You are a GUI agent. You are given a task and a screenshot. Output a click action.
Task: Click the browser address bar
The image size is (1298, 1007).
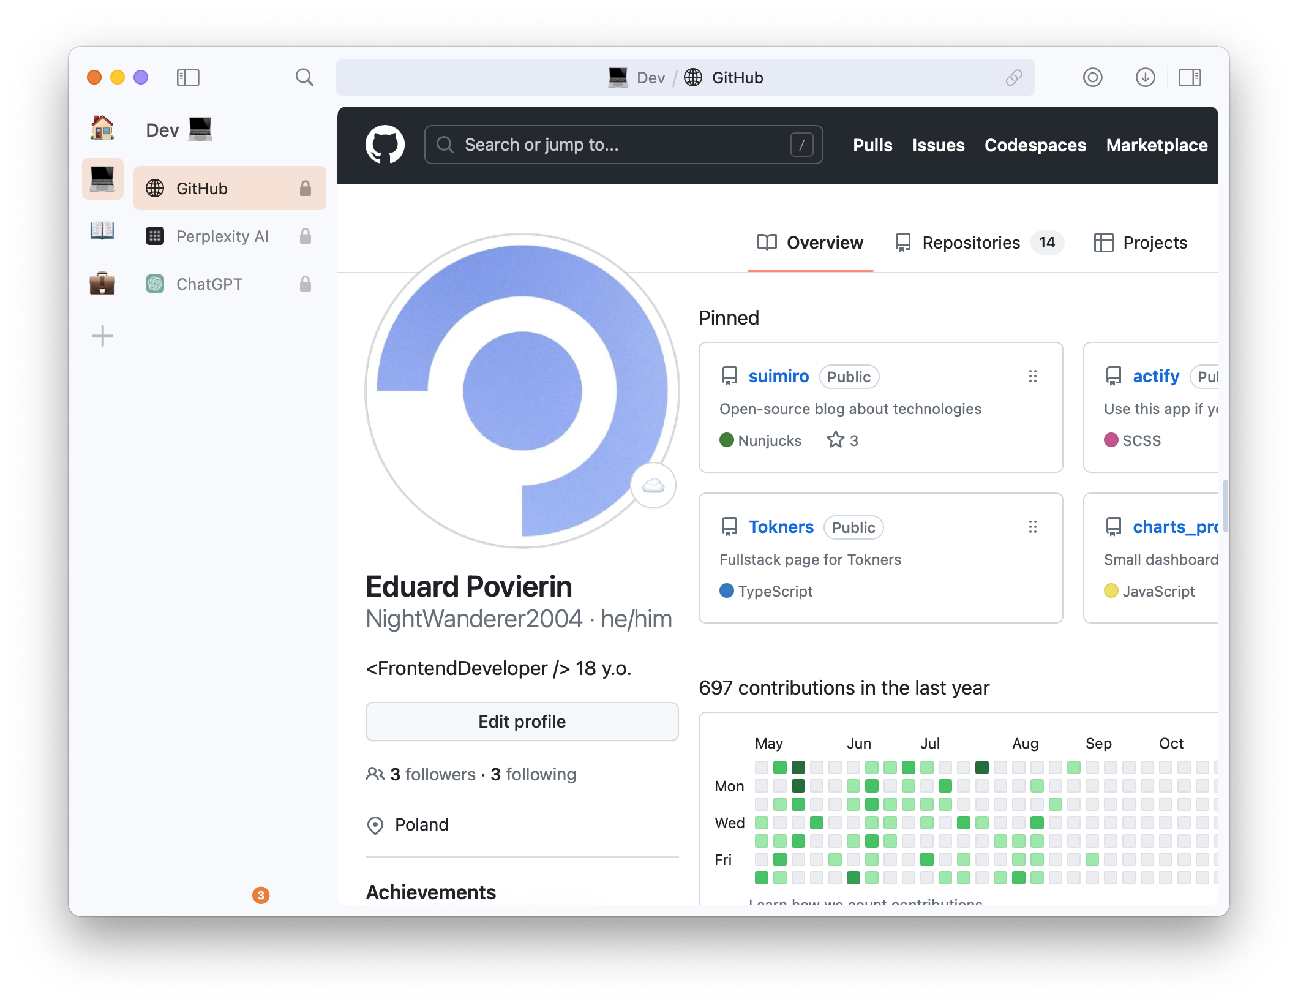(x=685, y=78)
